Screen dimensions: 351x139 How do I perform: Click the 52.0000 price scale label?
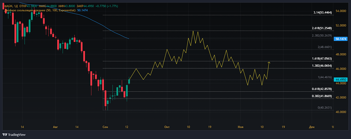coord(341,26)
